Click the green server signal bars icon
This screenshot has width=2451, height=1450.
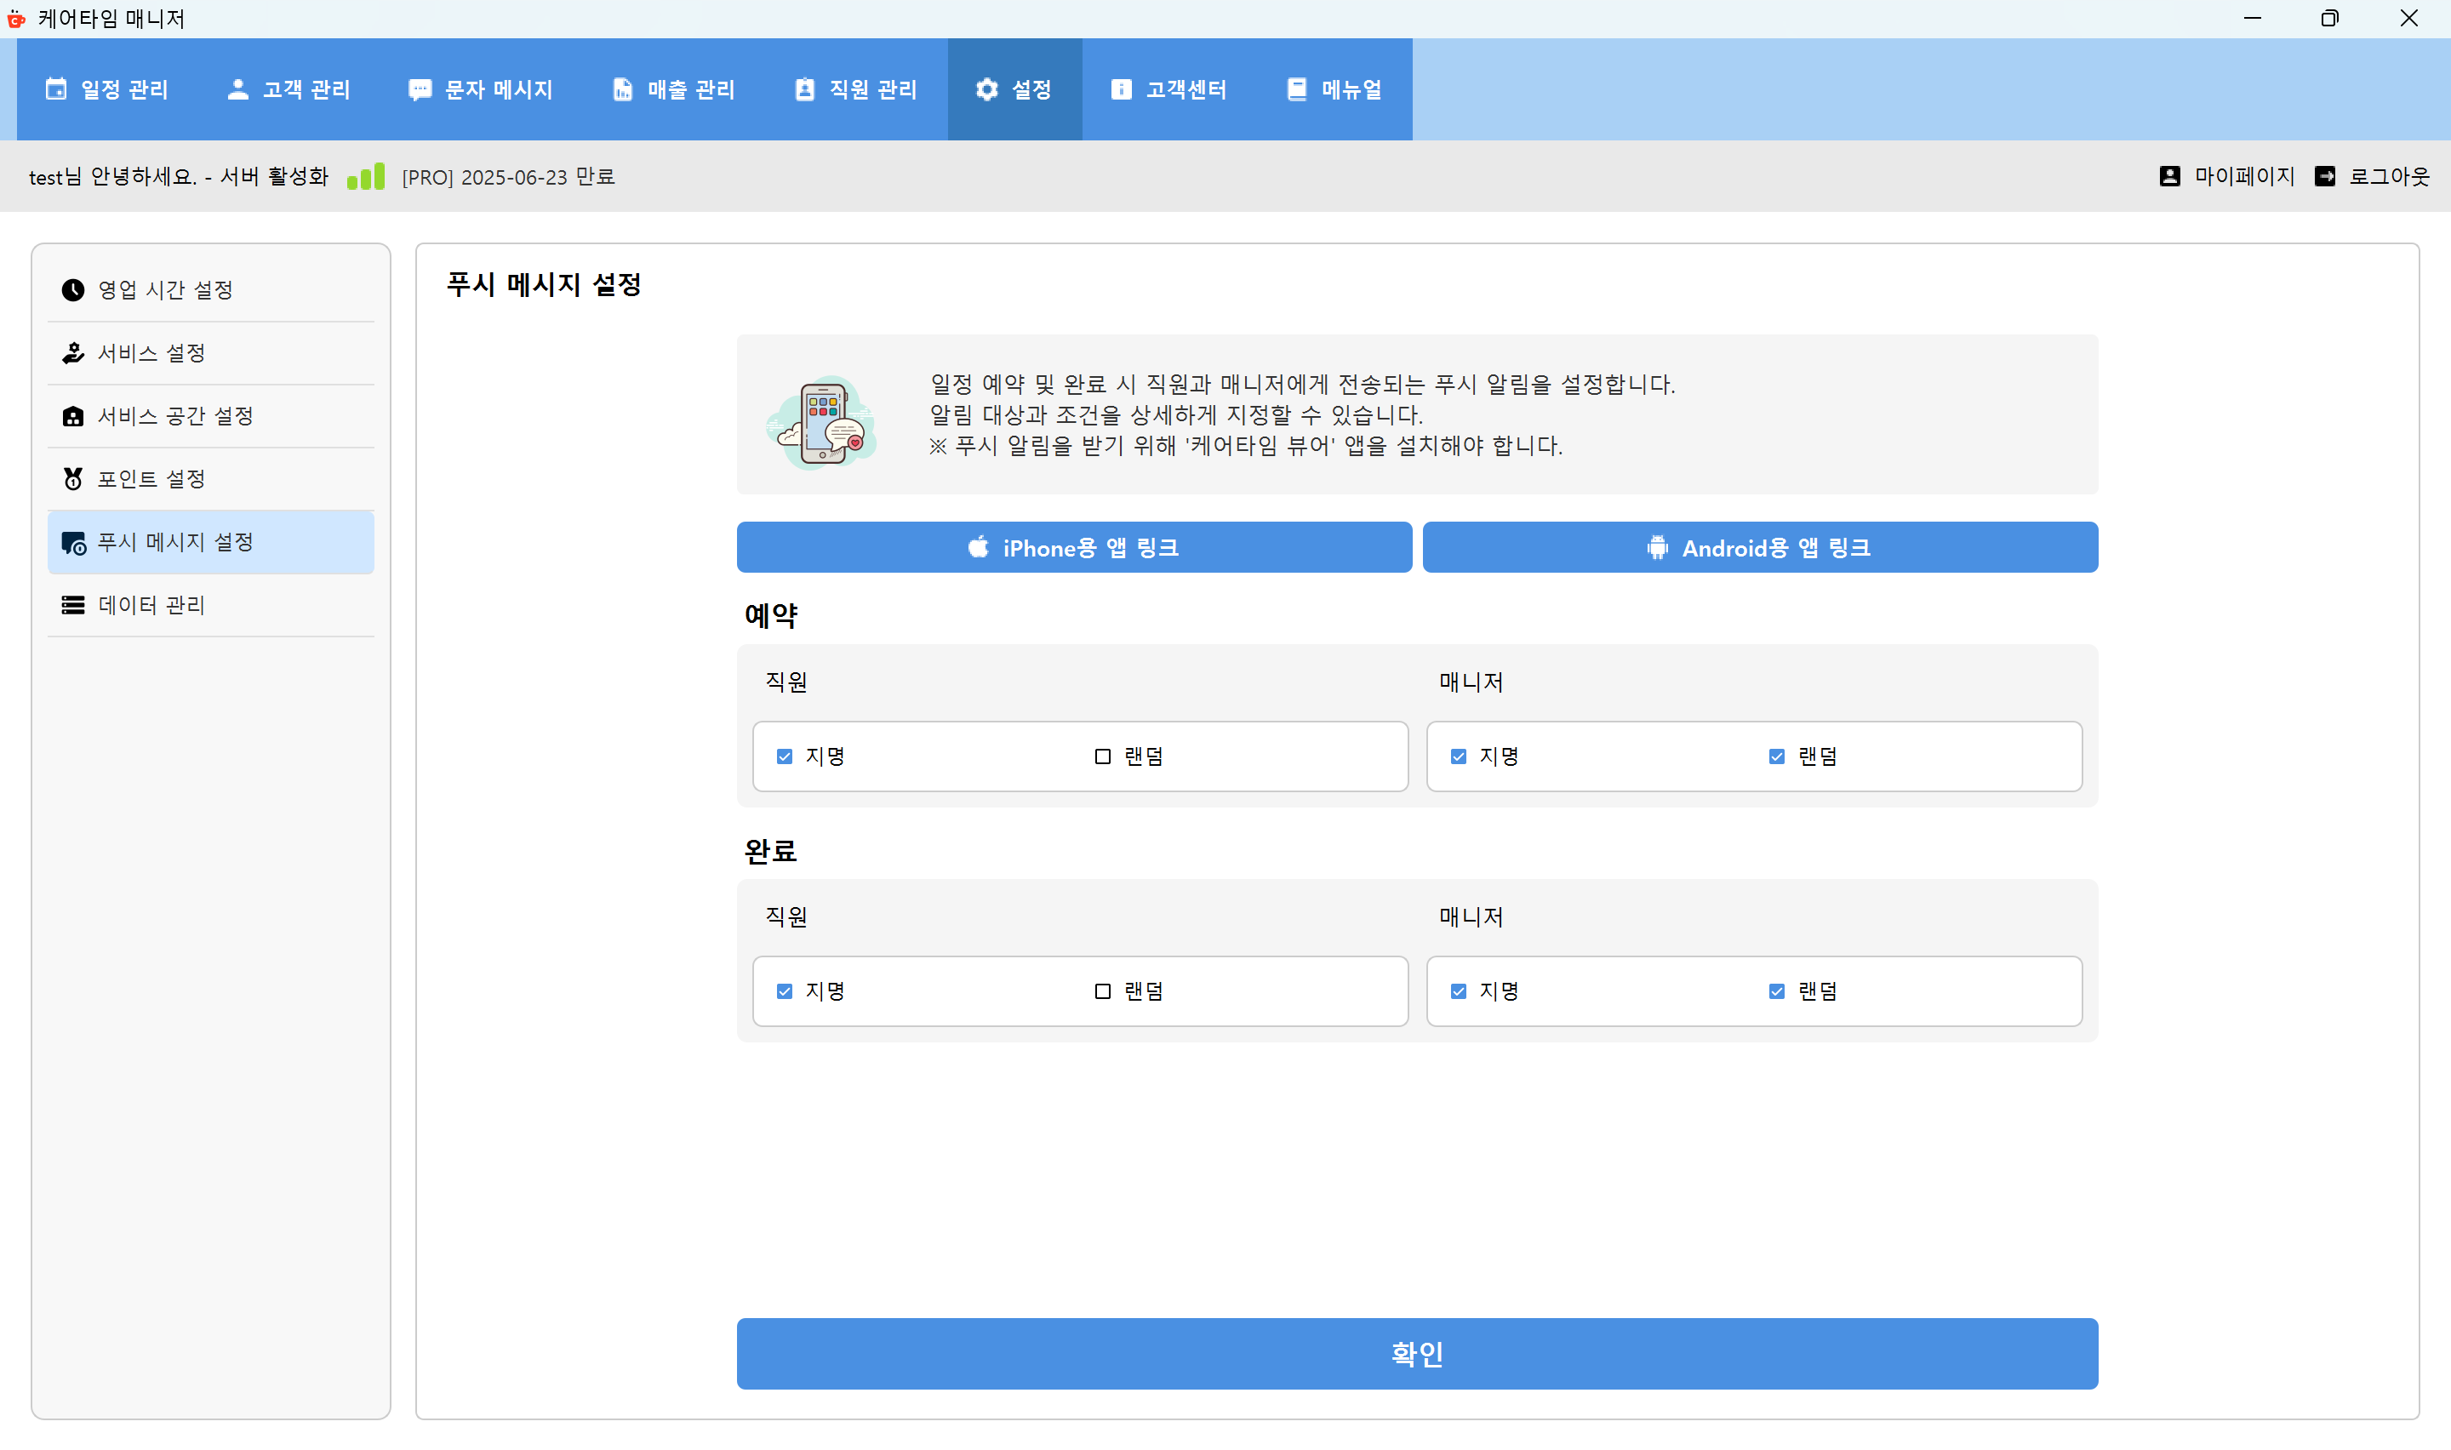point(365,177)
